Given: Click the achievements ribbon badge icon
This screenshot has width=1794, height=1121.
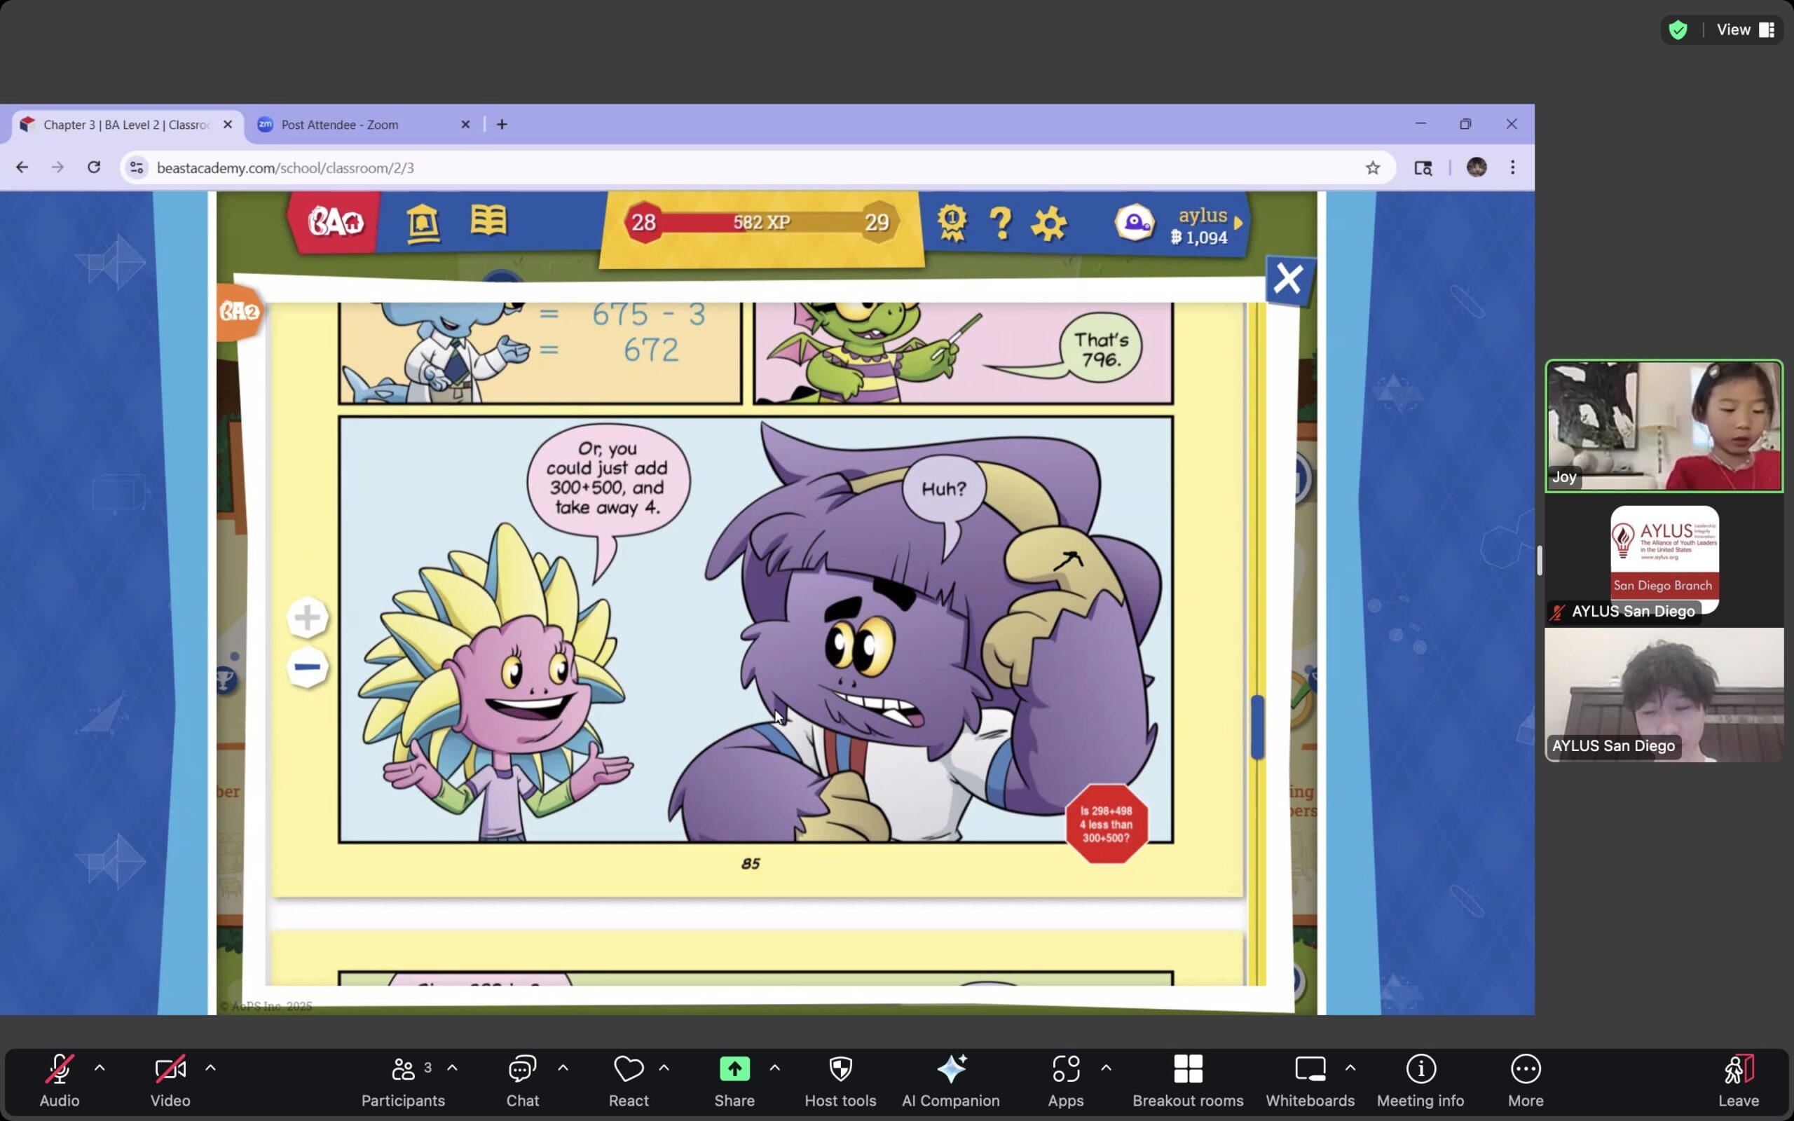Looking at the screenshot, I should (x=952, y=222).
